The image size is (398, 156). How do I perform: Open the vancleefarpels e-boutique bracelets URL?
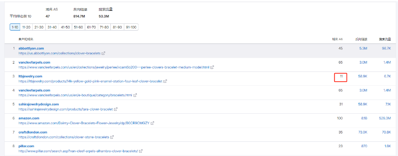click(x=76, y=95)
